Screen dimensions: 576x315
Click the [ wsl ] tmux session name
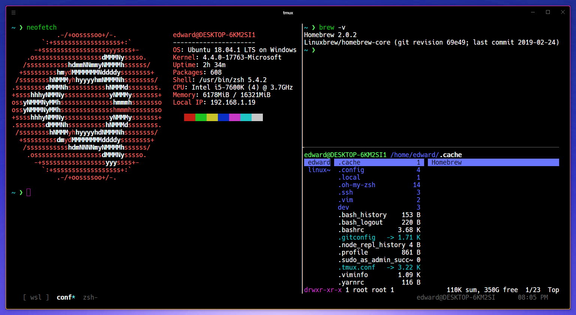pos(36,297)
